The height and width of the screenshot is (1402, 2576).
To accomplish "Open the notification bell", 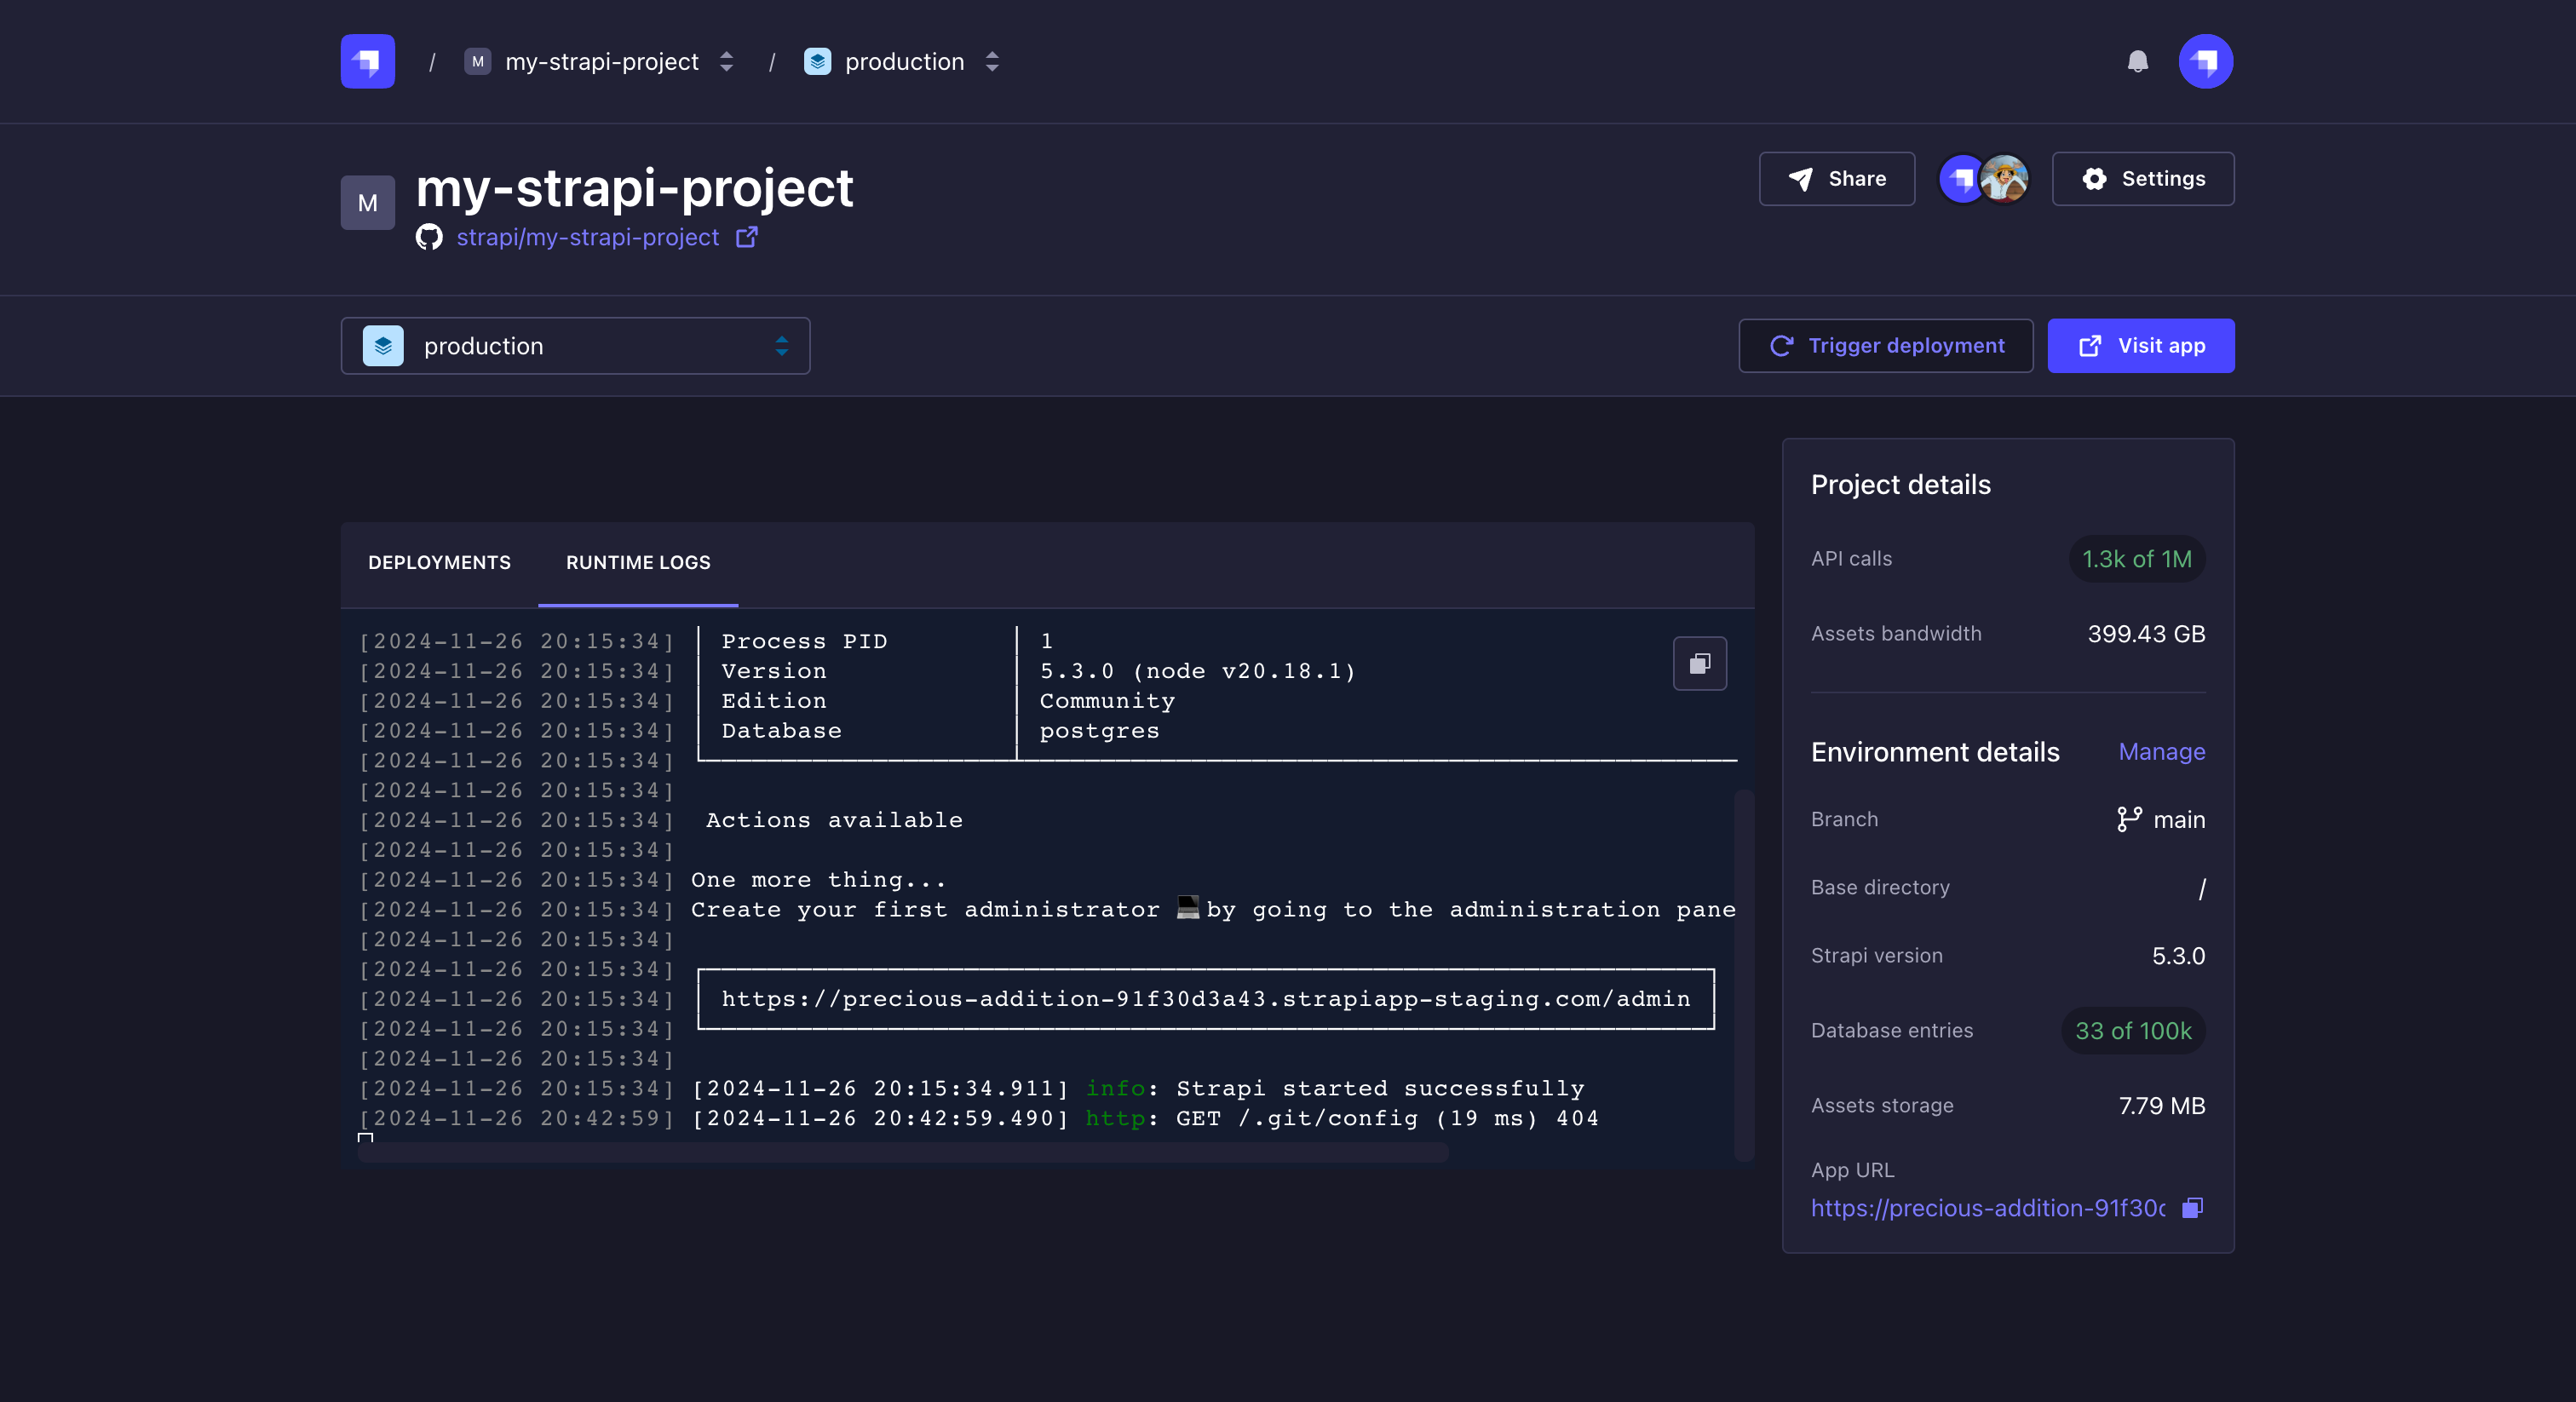I will coord(2138,61).
